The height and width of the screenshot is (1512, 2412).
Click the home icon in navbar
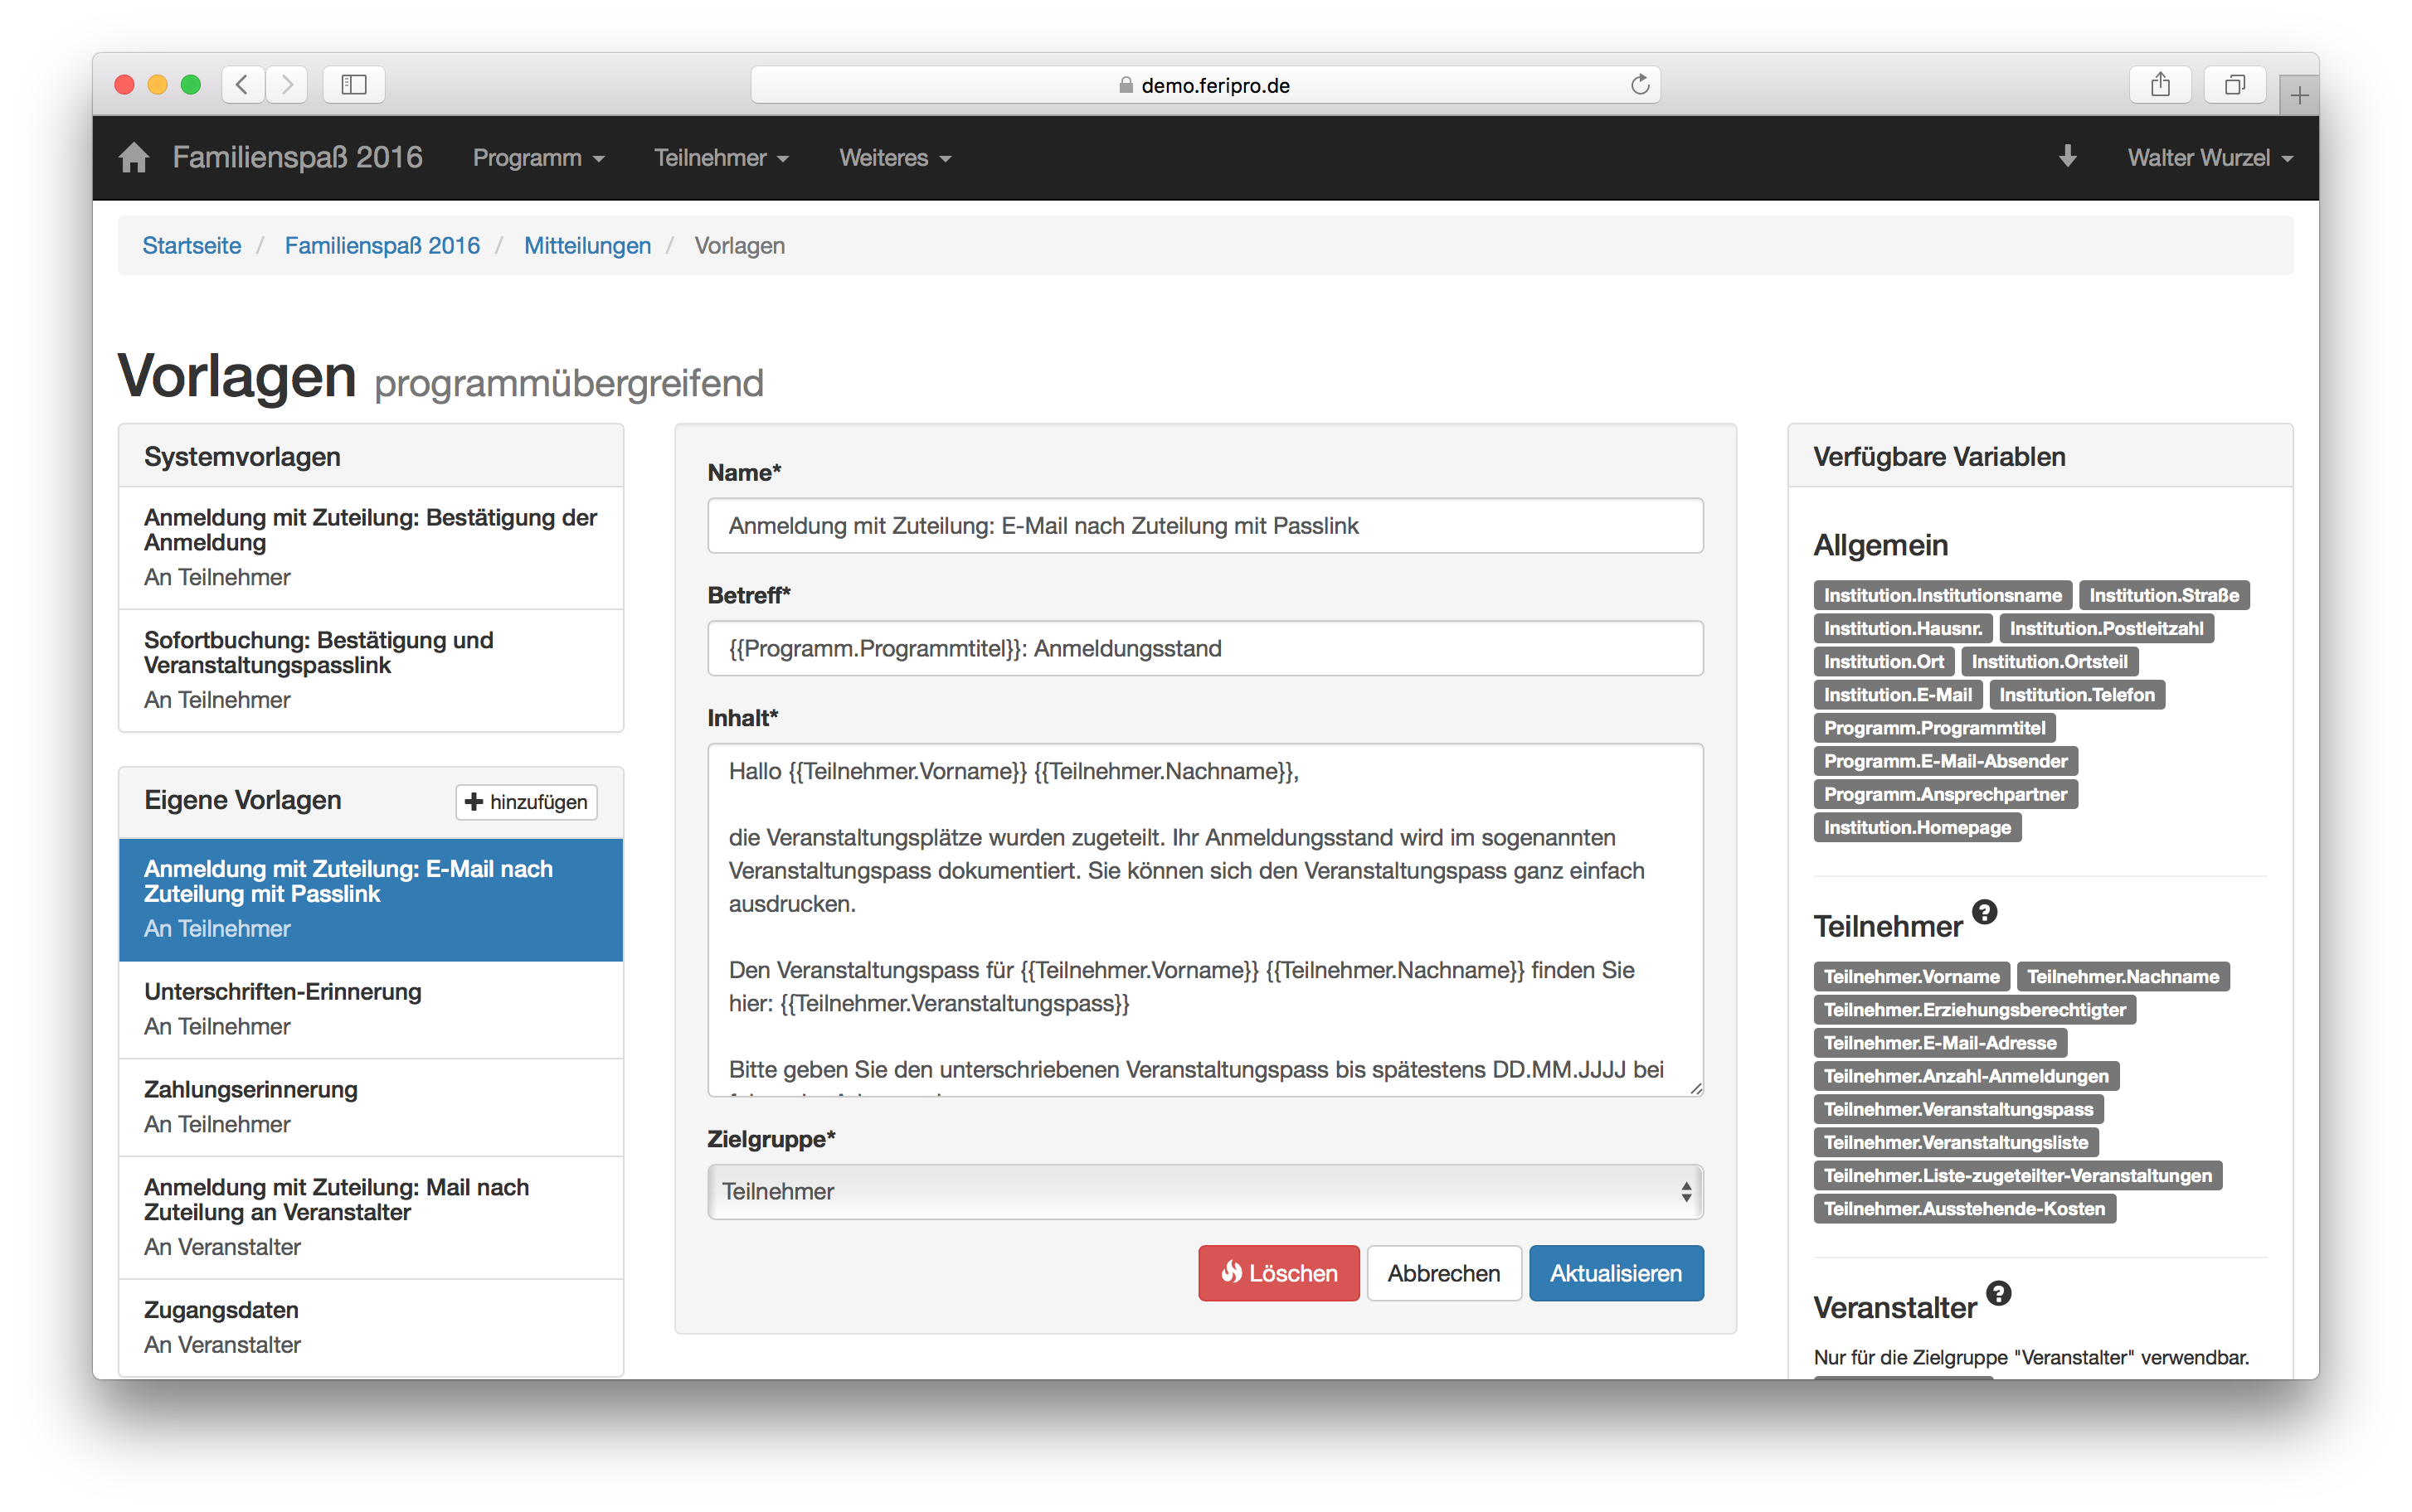coord(133,158)
